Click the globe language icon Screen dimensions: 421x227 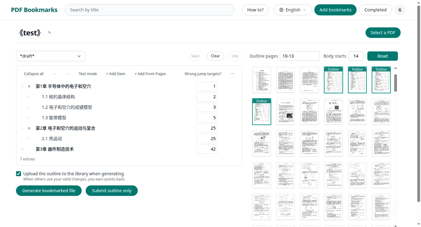point(281,10)
